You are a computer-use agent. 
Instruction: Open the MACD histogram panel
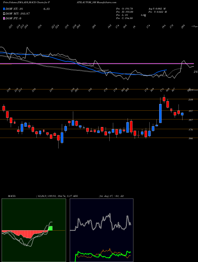click(x=34, y=230)
